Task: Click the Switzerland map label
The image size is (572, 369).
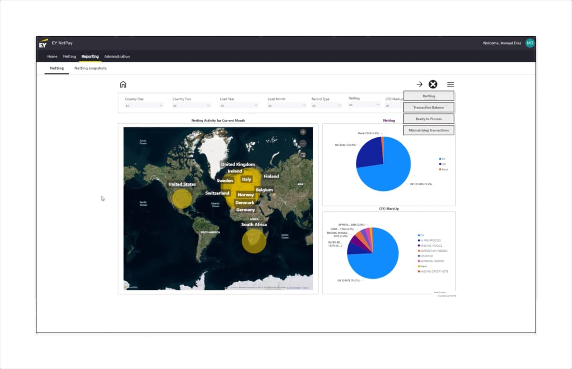Action: (217, 193)
